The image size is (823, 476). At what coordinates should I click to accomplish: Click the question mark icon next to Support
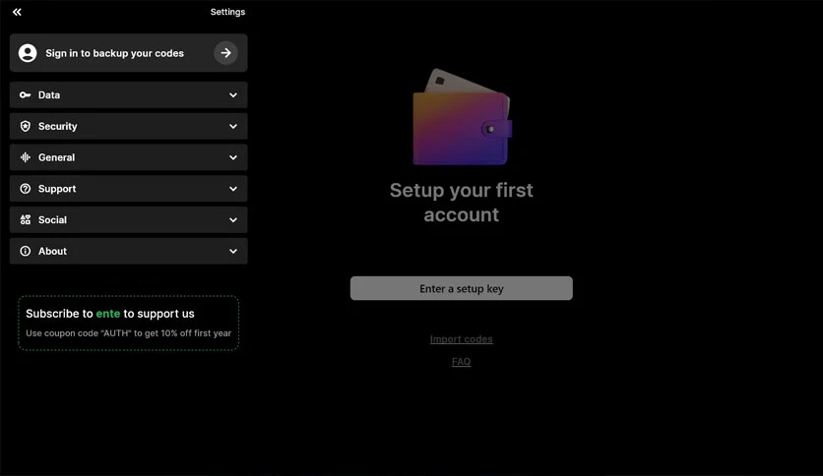[x=26, y=189]
